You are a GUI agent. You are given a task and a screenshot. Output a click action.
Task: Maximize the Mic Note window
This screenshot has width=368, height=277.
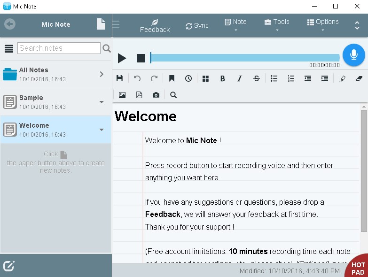[x=336, y=6]
